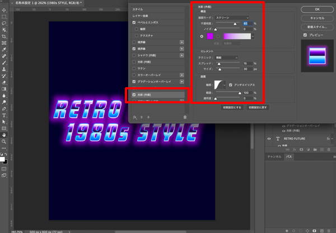The image size is (336, 233).
Task: Add another シャドウ (内側) with its plus icon
Action: (181, 55)
